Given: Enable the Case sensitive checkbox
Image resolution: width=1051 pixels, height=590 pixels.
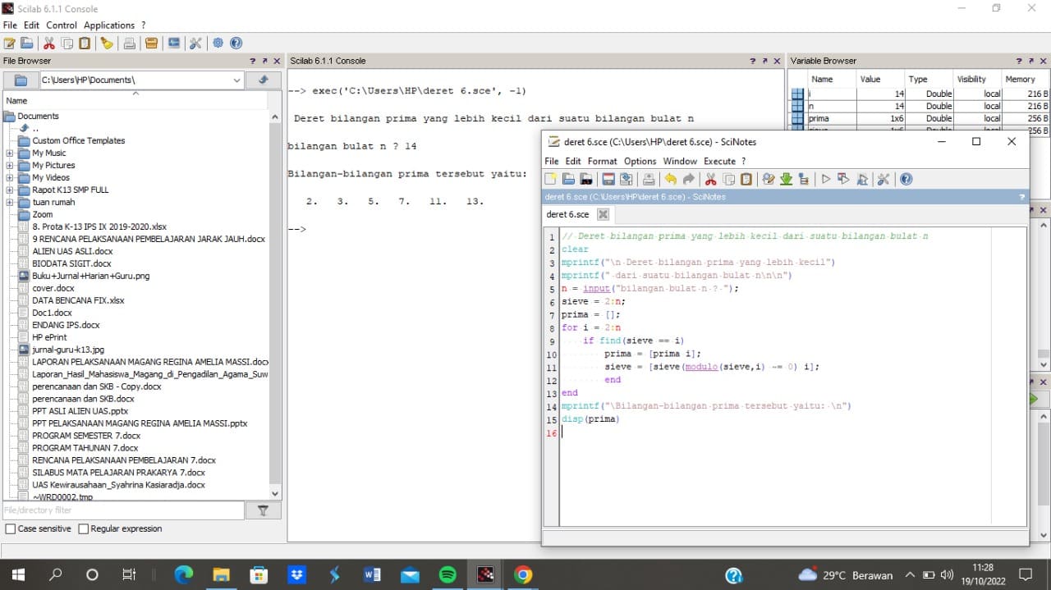Looking at the screenshot, I should [x=11, y=529].
